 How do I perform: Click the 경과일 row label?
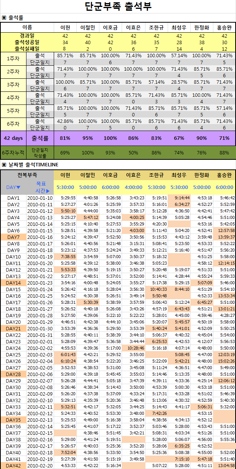(27, 36)
